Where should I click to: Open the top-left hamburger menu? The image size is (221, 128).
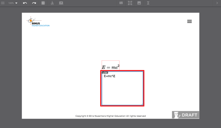(x=3, y=3)
